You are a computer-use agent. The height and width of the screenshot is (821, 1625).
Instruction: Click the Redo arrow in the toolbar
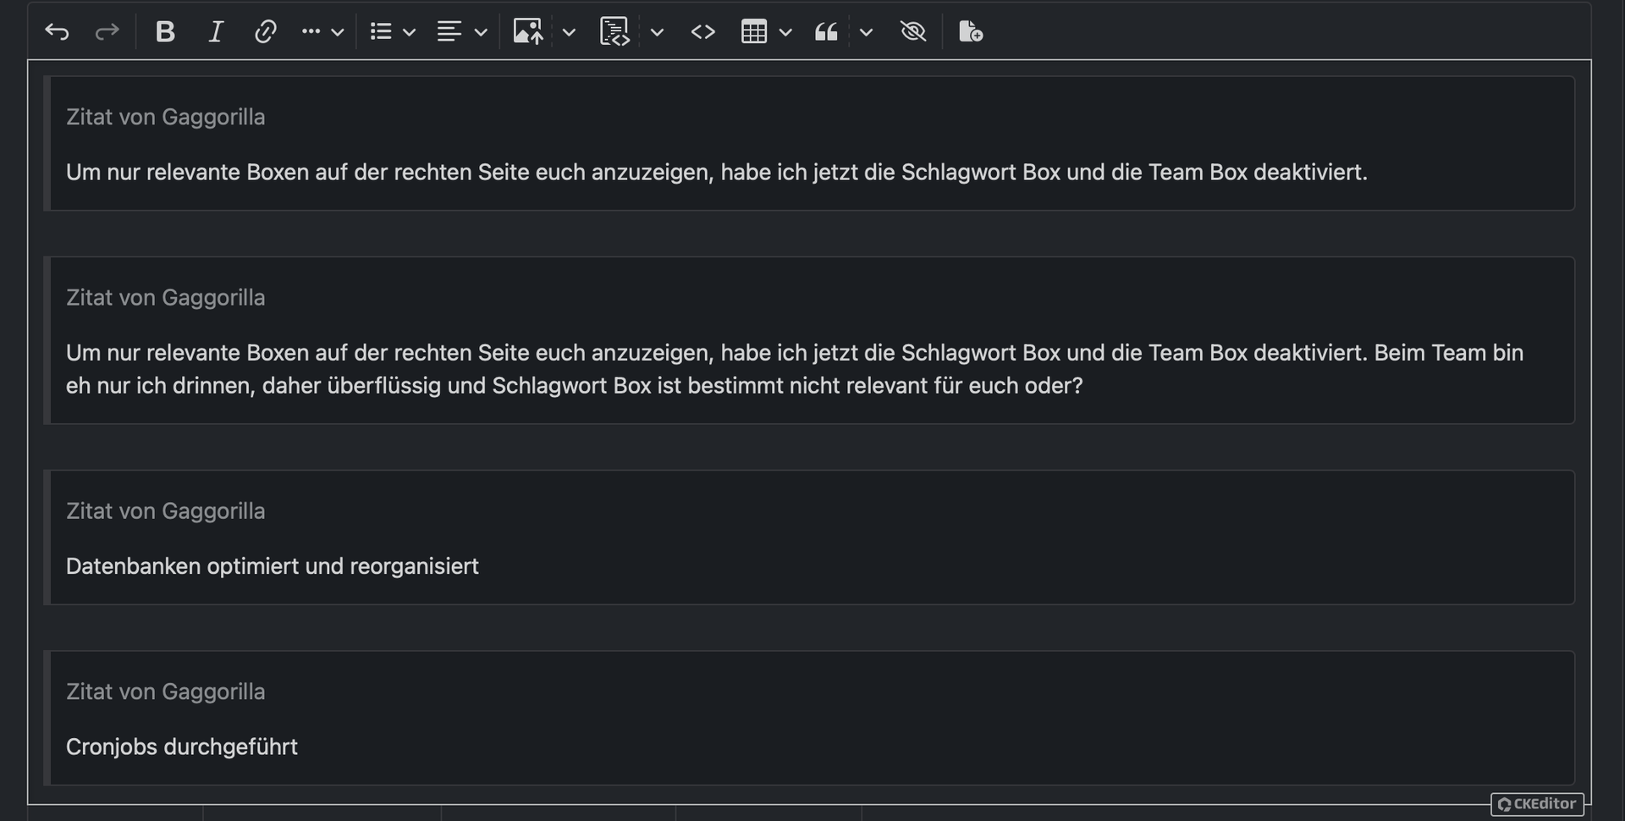point(107,32)
